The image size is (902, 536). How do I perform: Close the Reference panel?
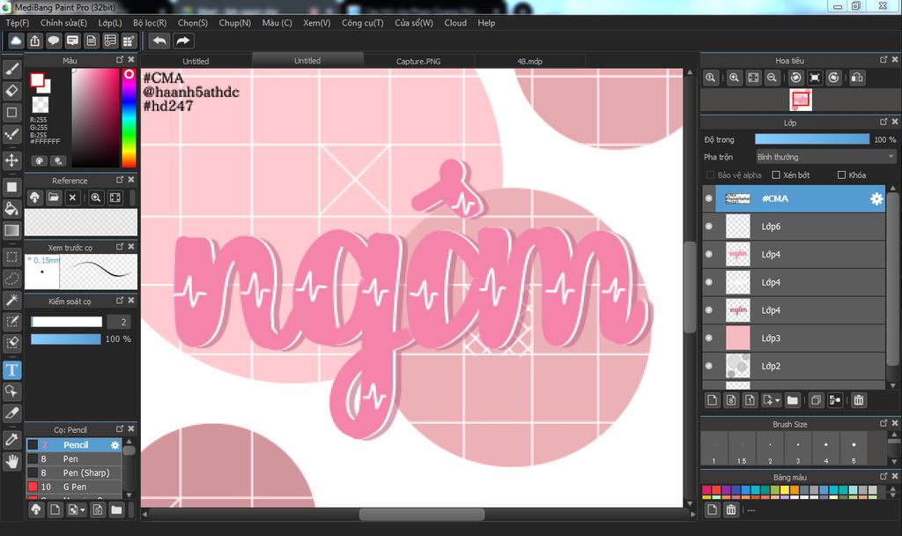click(131, 180)
